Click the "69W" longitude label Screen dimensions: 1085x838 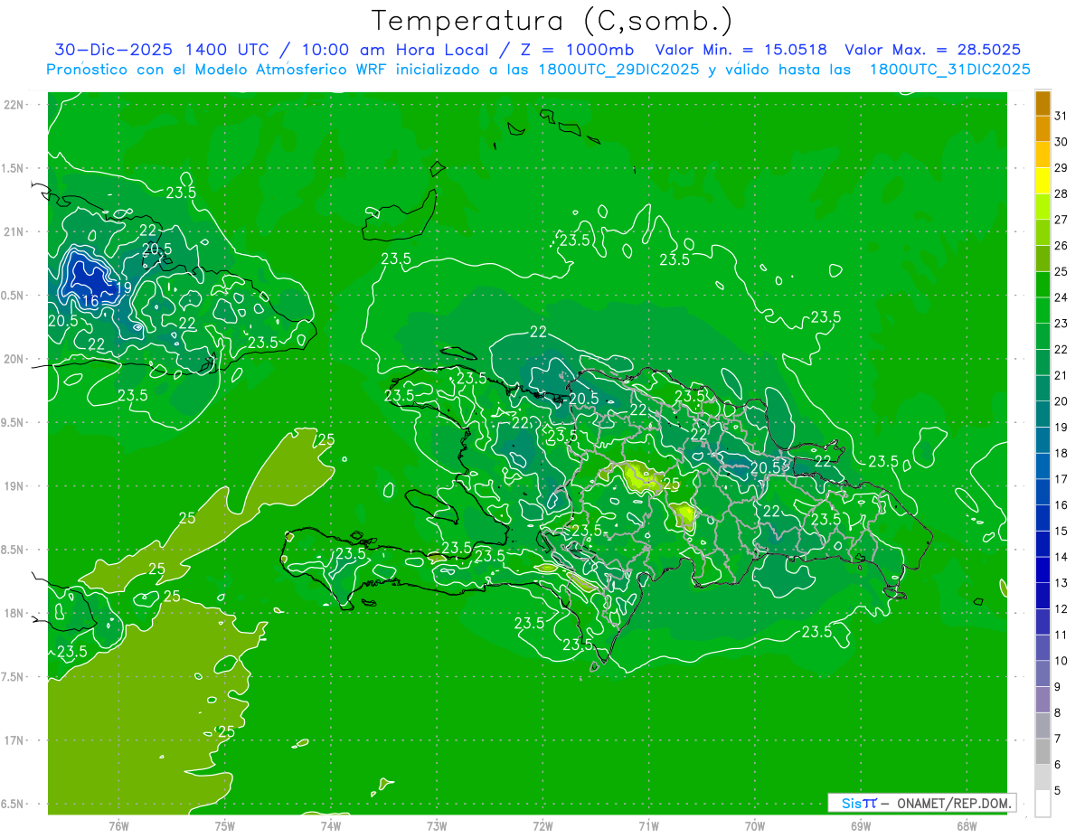pyautogui.click(x=861, y=825)
